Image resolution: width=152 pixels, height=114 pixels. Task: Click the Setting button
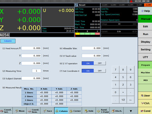[145, 50]
